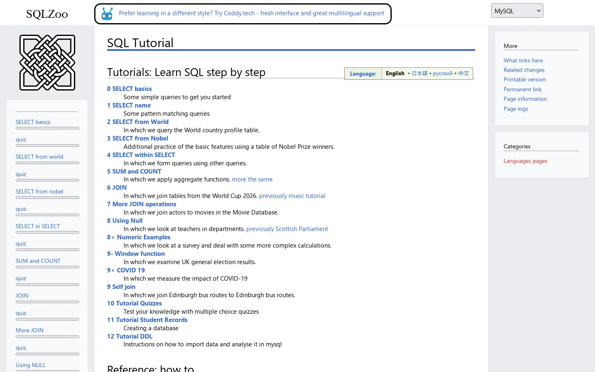
Task: Click the SQLZoo site title
Action: [x=47, y=14]
